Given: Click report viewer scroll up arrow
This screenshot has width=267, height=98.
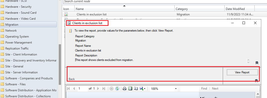Looking at the screenshot, I should [x=258, y=94].
